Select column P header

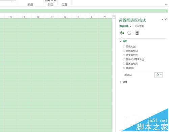tap(25, 17)
